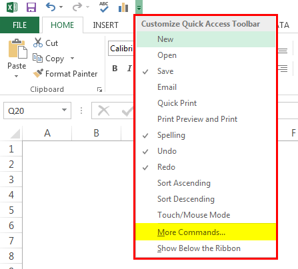Choose Show Below the Ribbon
Image resolution: width=298 pixels, height=269 pixels.
[206, 248]
